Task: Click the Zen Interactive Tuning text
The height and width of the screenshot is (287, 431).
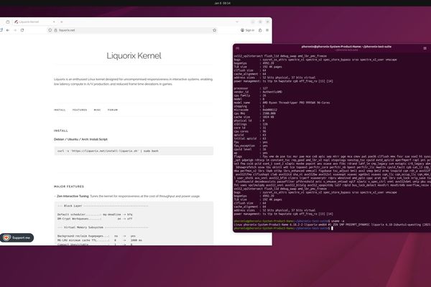Action: coord(73,197)
